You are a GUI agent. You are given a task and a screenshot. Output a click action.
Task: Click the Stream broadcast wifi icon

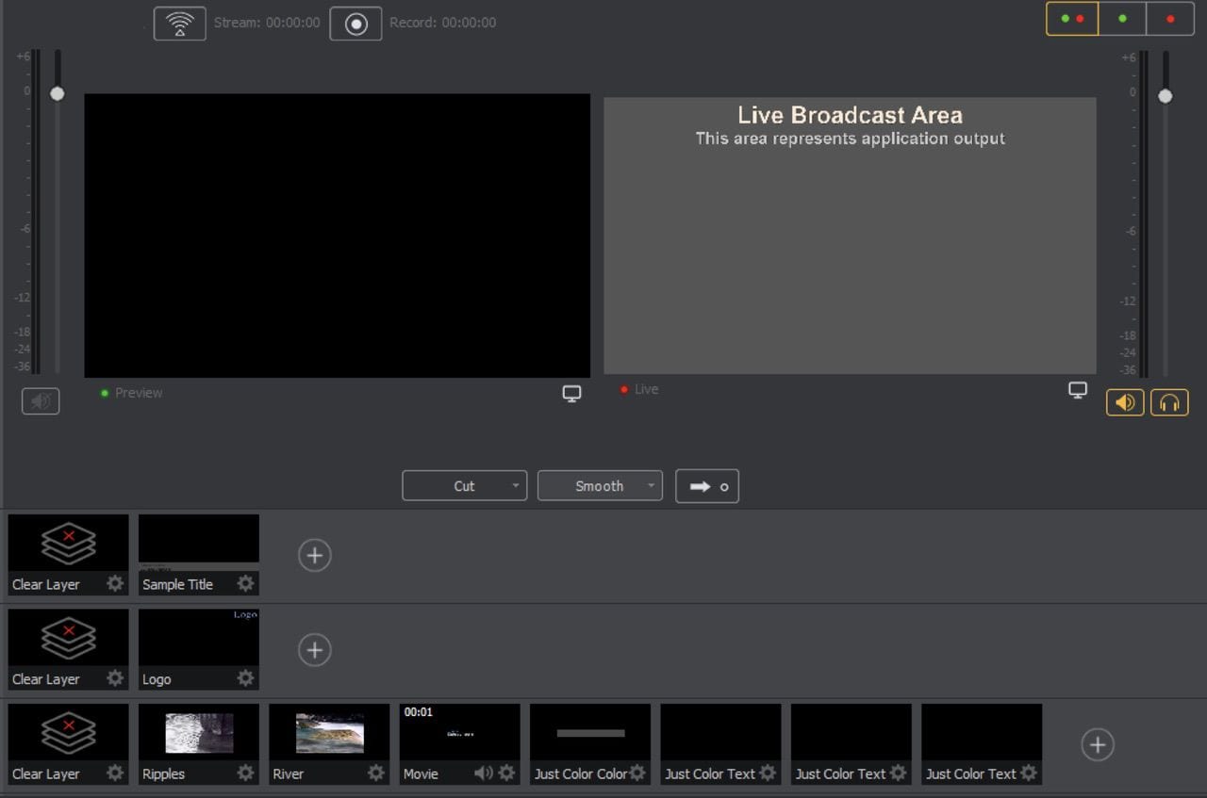179,24
